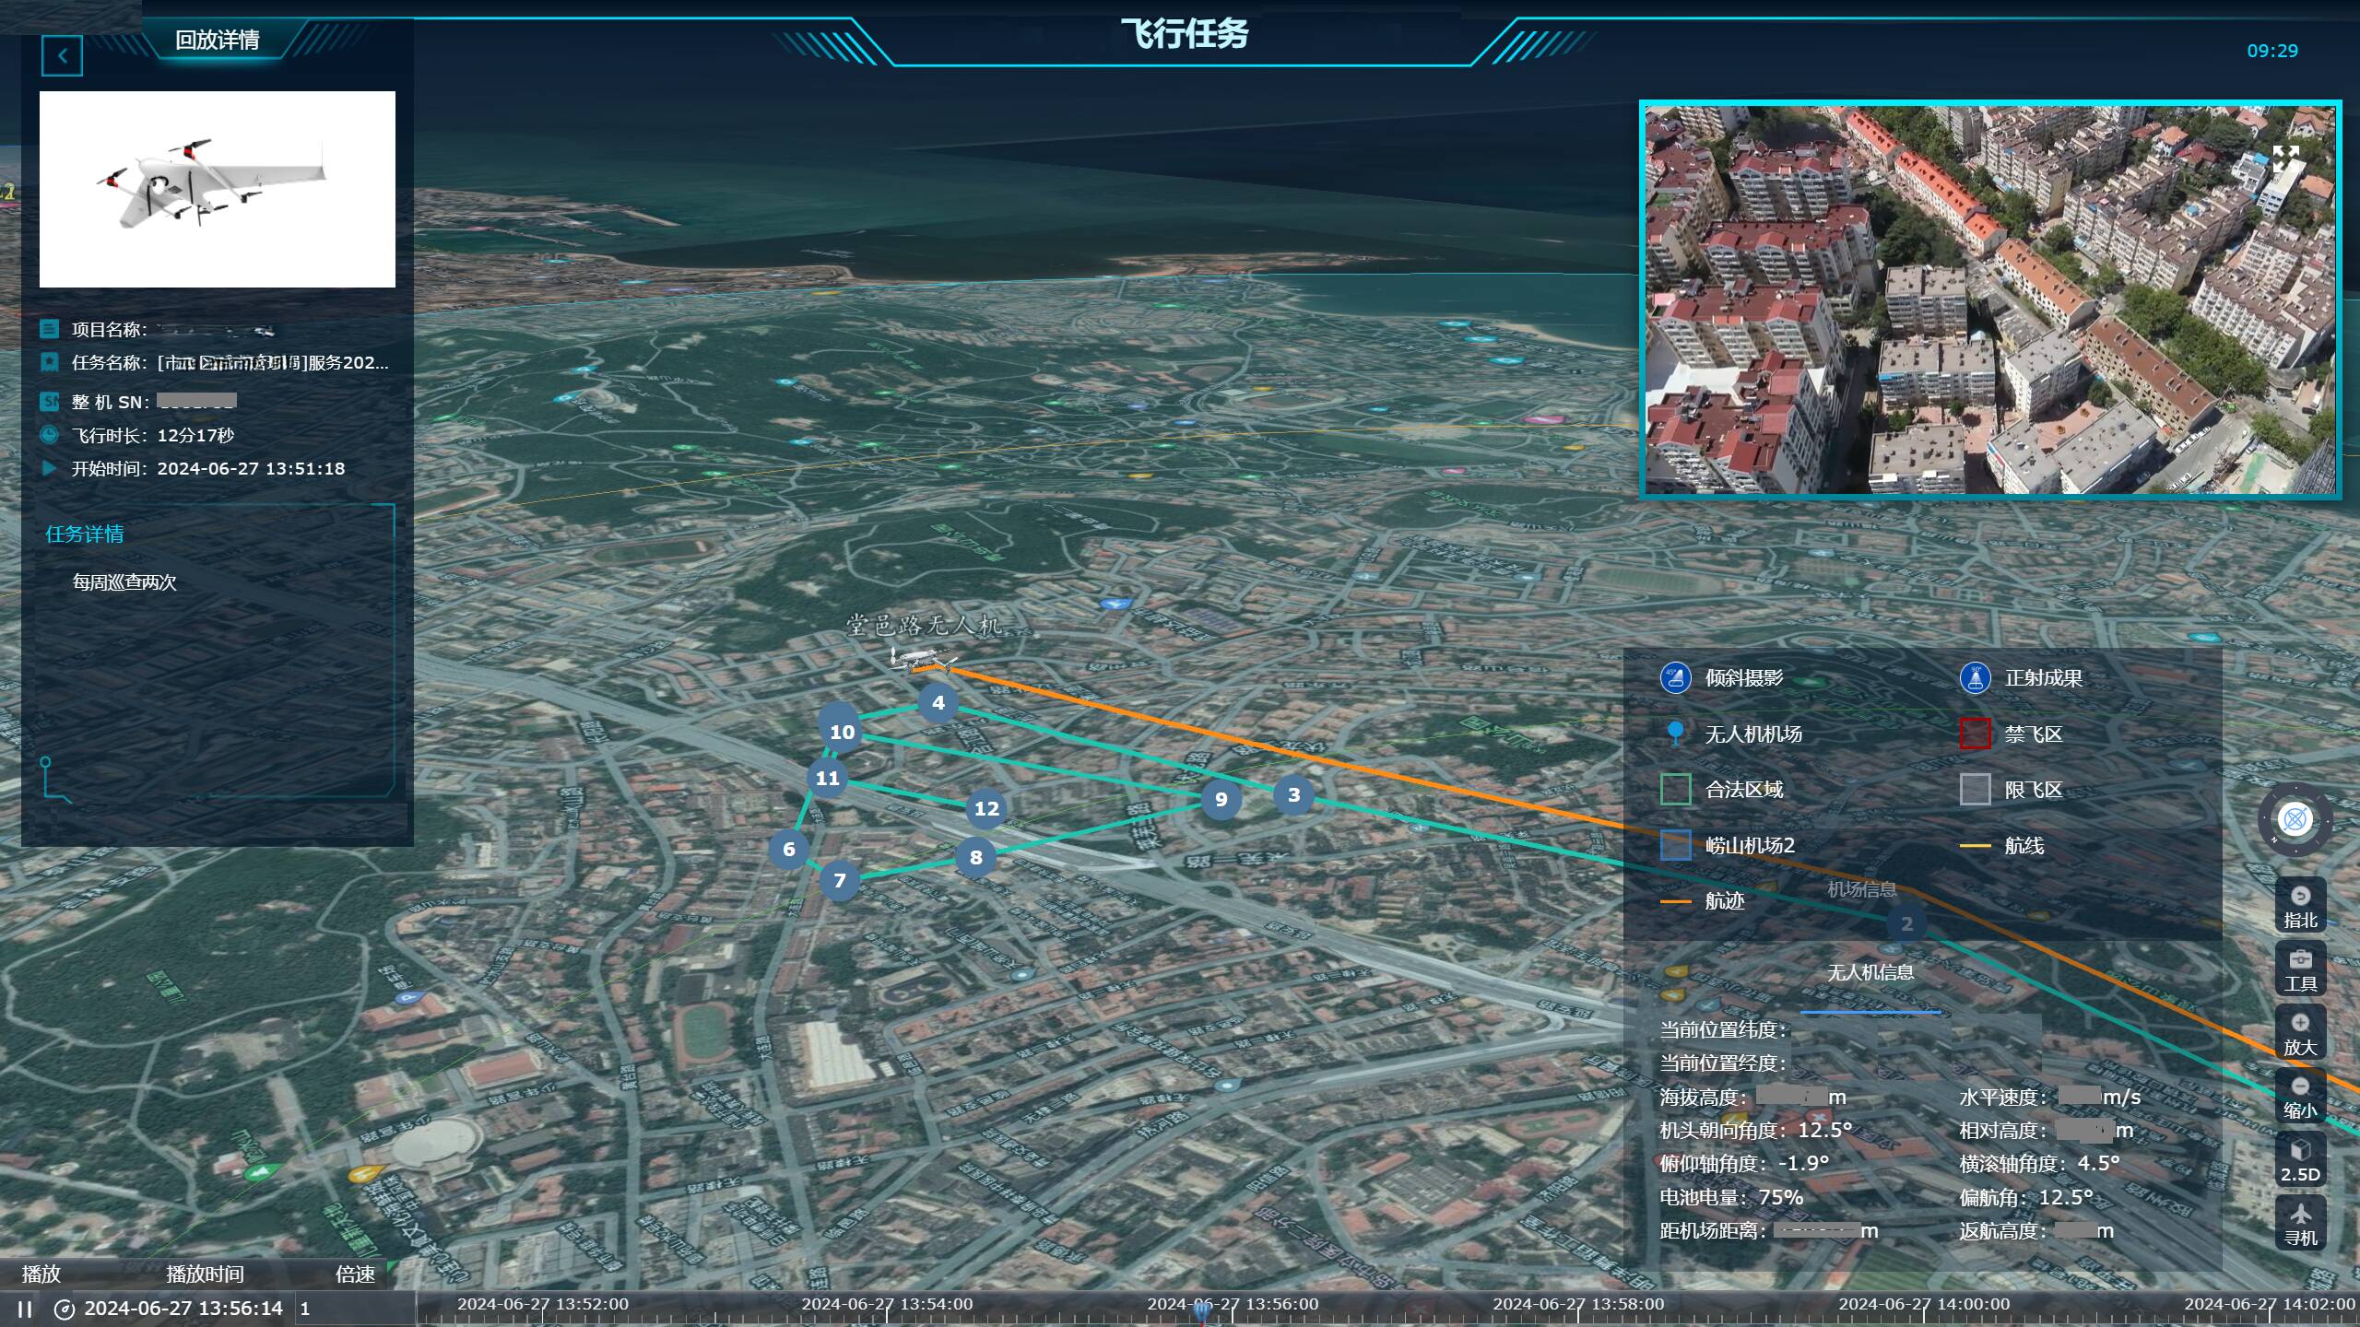
Task: Click the 开始时间 play triangle icon
Action: pyautogui.click(x=49, y=468)
